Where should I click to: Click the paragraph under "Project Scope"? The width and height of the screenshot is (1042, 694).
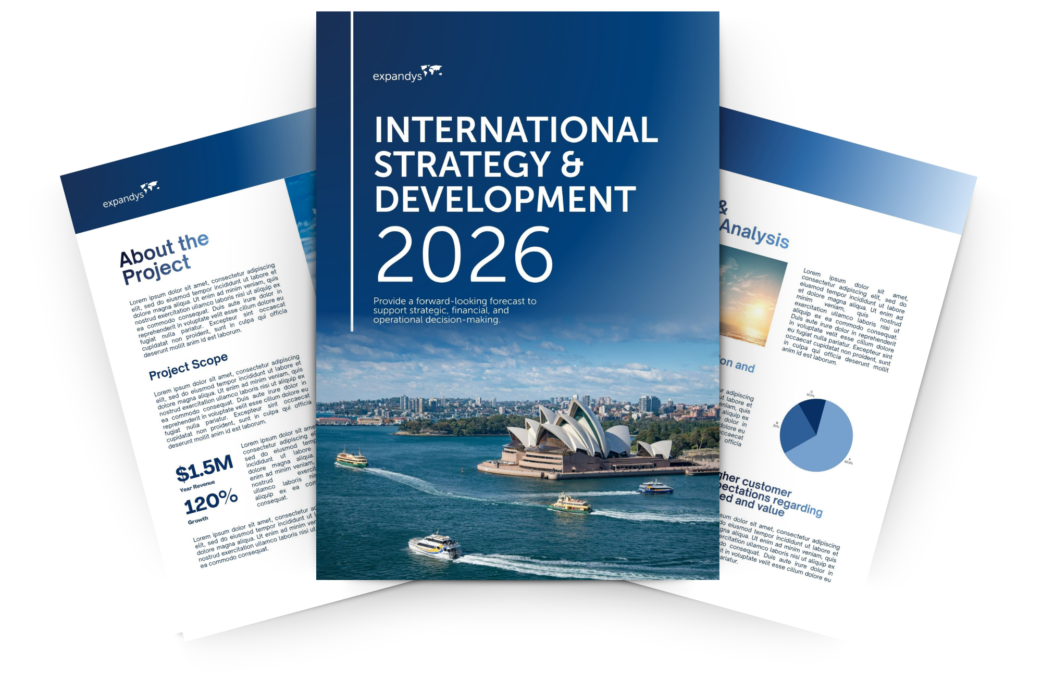233,401
